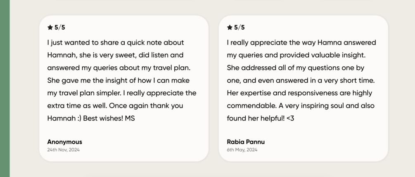The image size is (415, 177).
Task: Click the 5/5 rating on the right card
Action: [x=240, y=28]
